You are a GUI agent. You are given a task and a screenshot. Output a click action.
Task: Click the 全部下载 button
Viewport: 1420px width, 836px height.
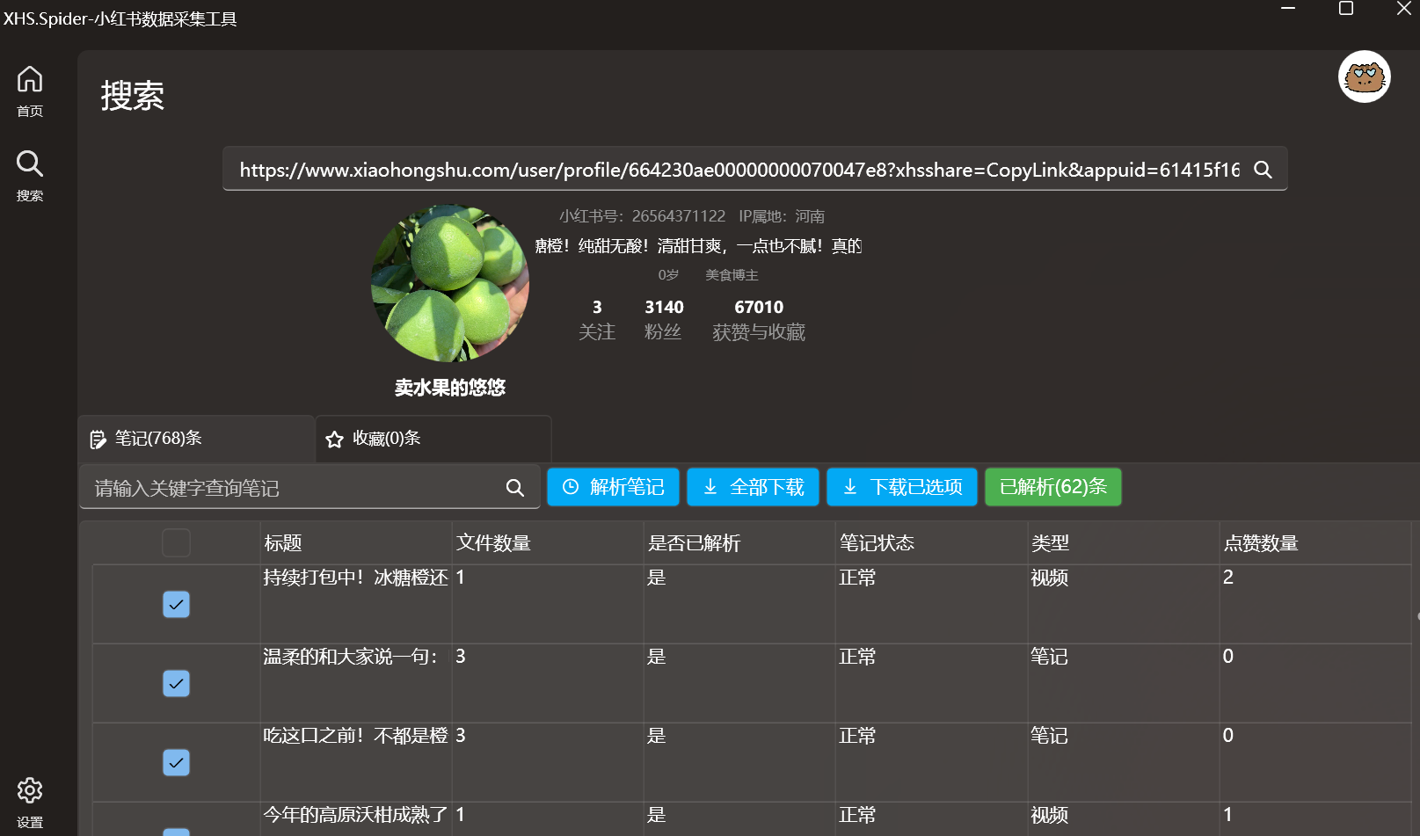coord(753,487)
